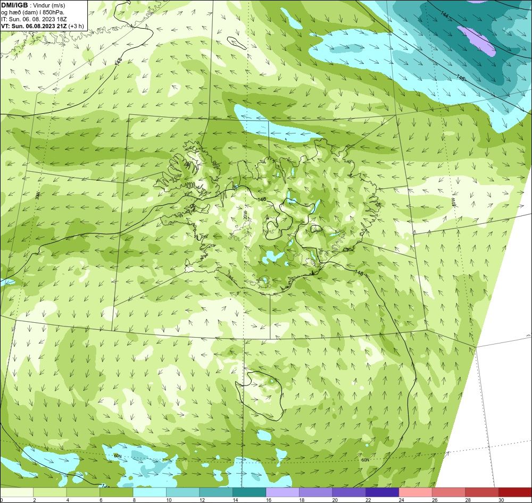
Task: Click the 0–2 m/s palest legend swatch
Action: pos(16,492)
